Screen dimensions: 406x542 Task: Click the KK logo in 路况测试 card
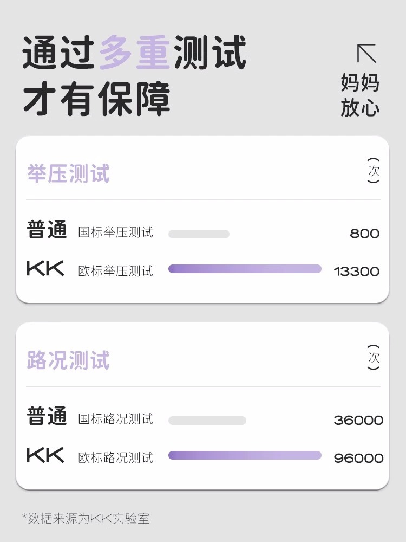pyautogui.click(x=45, y=455)
